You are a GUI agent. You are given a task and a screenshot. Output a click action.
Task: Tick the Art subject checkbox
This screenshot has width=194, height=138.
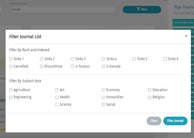point(57,90)
